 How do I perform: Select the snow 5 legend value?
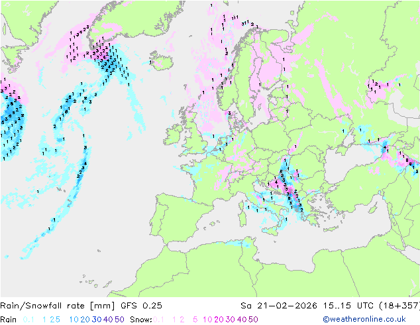tap(195, 320)
